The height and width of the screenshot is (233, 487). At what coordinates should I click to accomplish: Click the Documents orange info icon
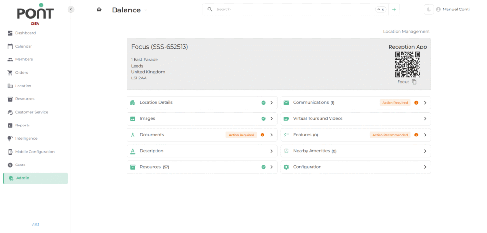[x=262, y=135]
